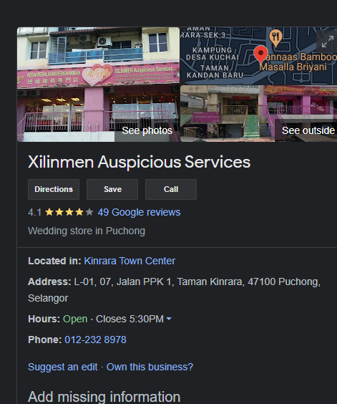
Task: Open the Kinrara Town Center link
Action: point(130,261)
